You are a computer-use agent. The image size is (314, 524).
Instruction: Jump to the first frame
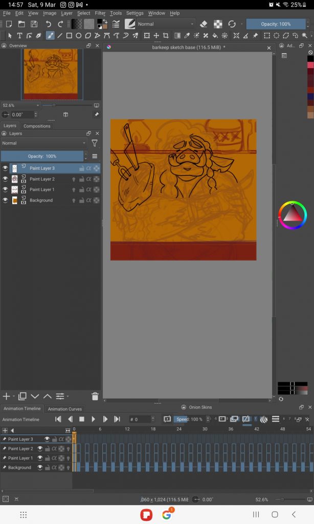58,419
